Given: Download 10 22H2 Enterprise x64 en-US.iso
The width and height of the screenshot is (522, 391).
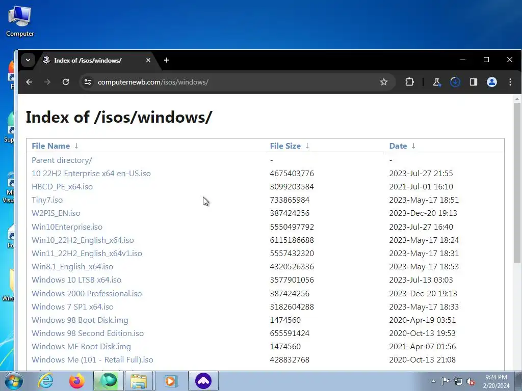Looking at the screenshot, I should (x=91, y=174).
